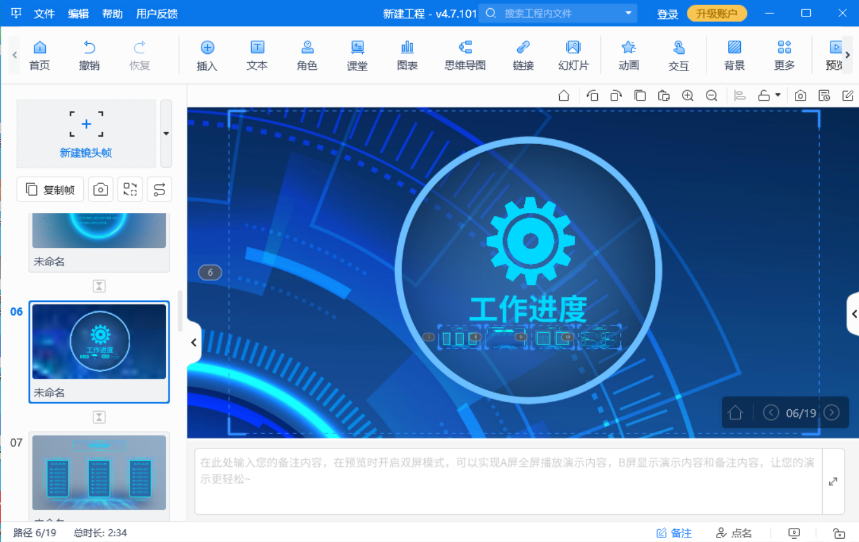Click the camera icon beside 复制帧

100,189
